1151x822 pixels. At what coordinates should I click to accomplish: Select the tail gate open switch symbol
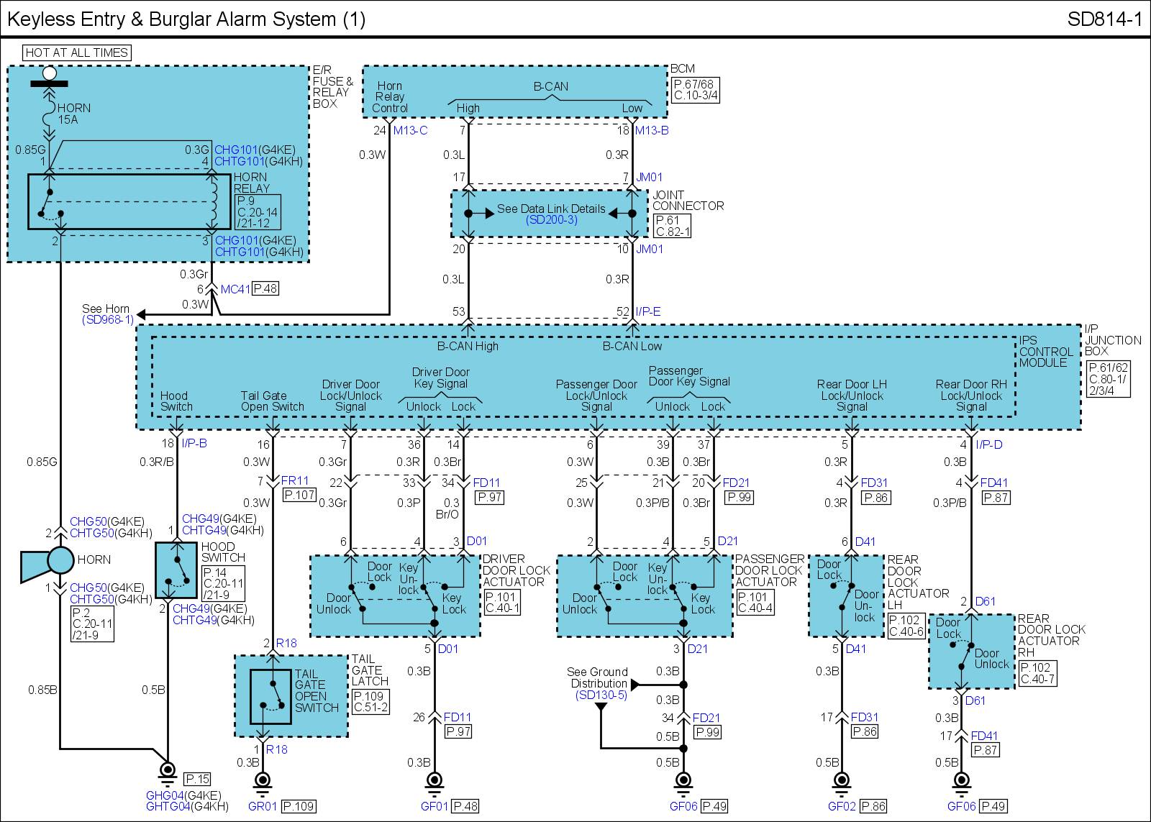(x=271, y=695)
